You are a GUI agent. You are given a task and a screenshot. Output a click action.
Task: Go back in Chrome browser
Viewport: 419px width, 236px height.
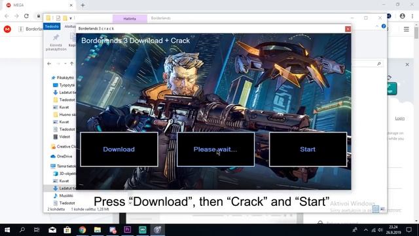[x=7, y=16]
